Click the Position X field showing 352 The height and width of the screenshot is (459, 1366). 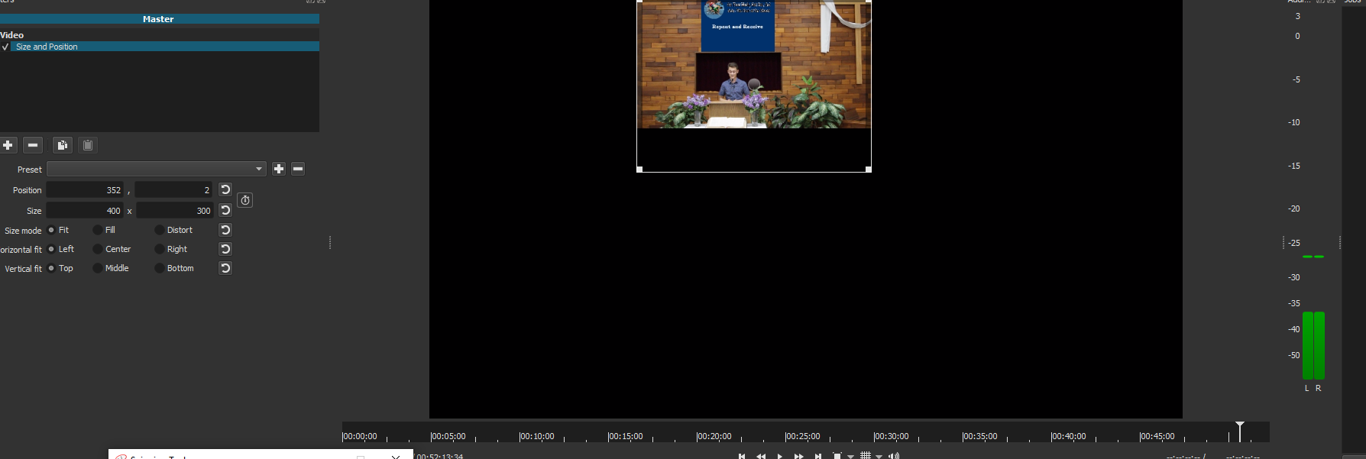tap(85, 189)
